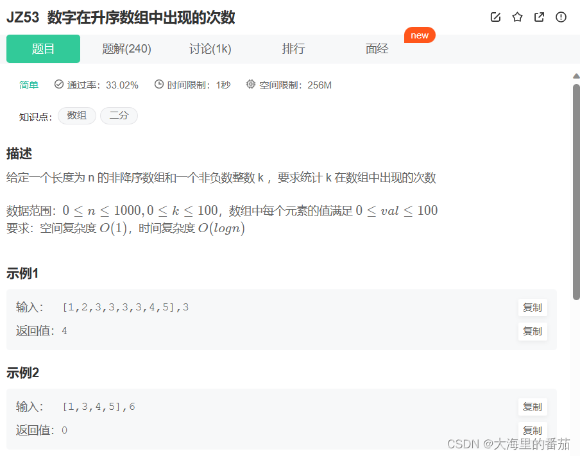Image resolution: width=580 pixels, height=456 pixels.
Task: Favorite the problem with star icon
Action: pyautogui.click(x=517, y=17)
